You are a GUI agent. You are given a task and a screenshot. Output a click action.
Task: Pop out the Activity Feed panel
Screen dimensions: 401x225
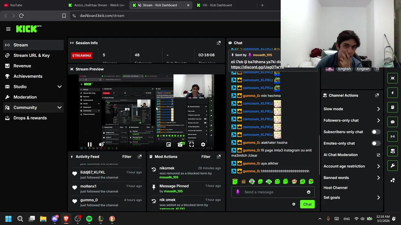tap(139, 157)
